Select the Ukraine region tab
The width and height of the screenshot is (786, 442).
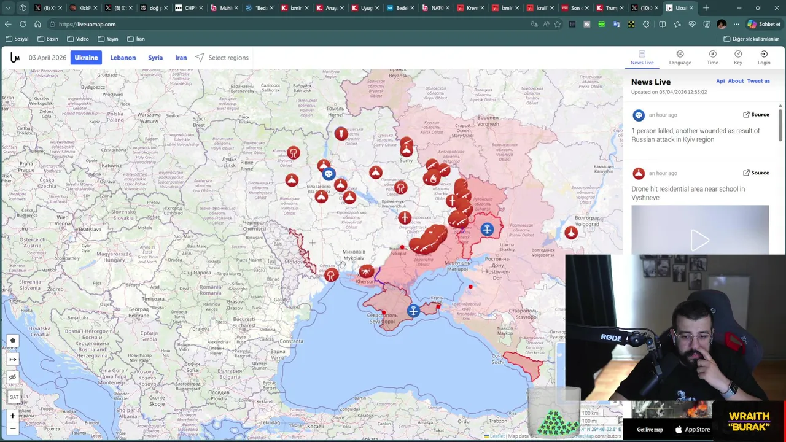click(86, 58)
